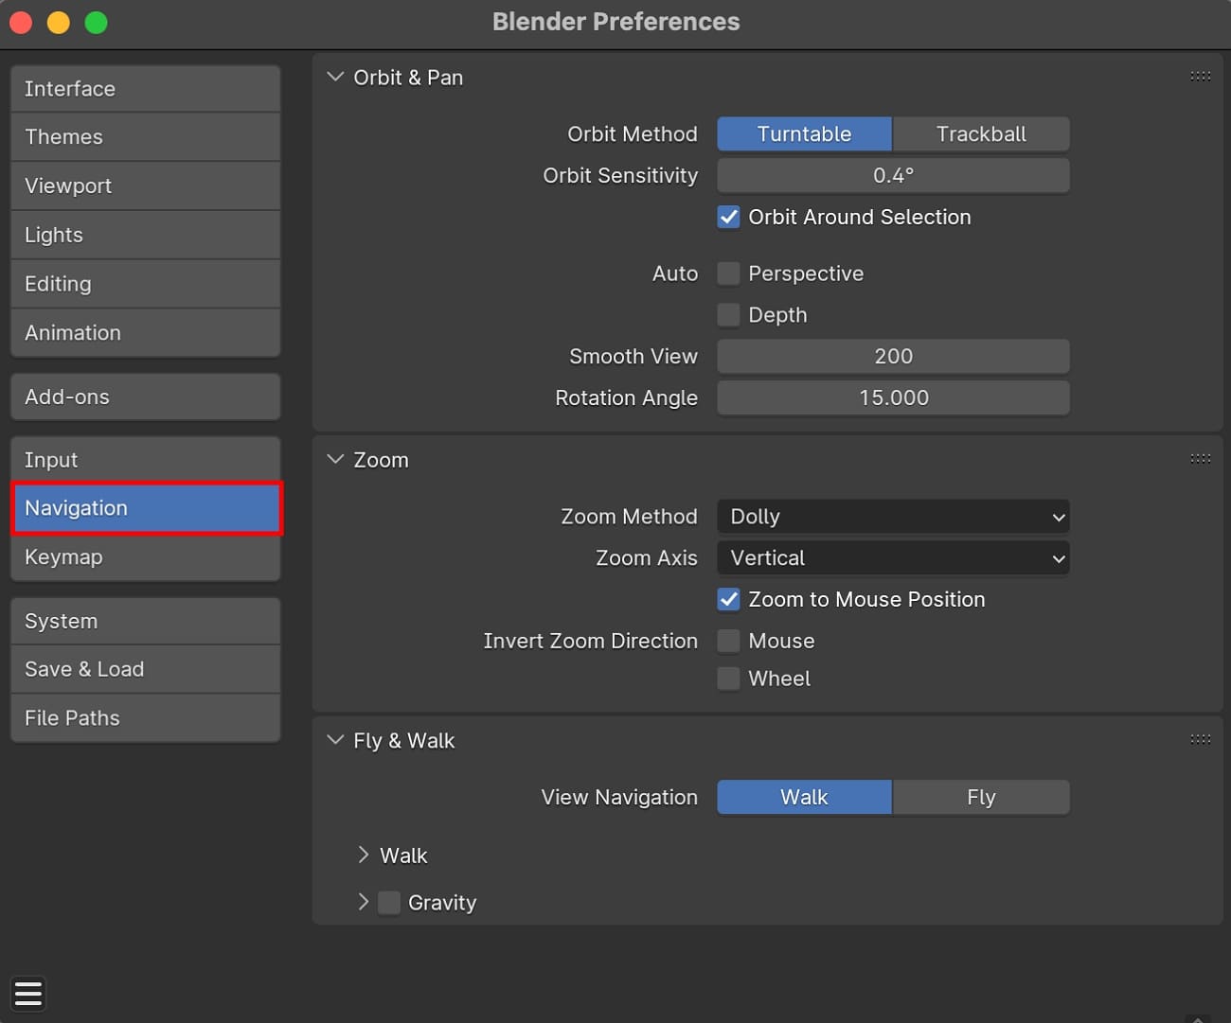This screenshot has width=1231, height=1023.
Task: Open the Themes preferences tab
Action: pos(146,137)
